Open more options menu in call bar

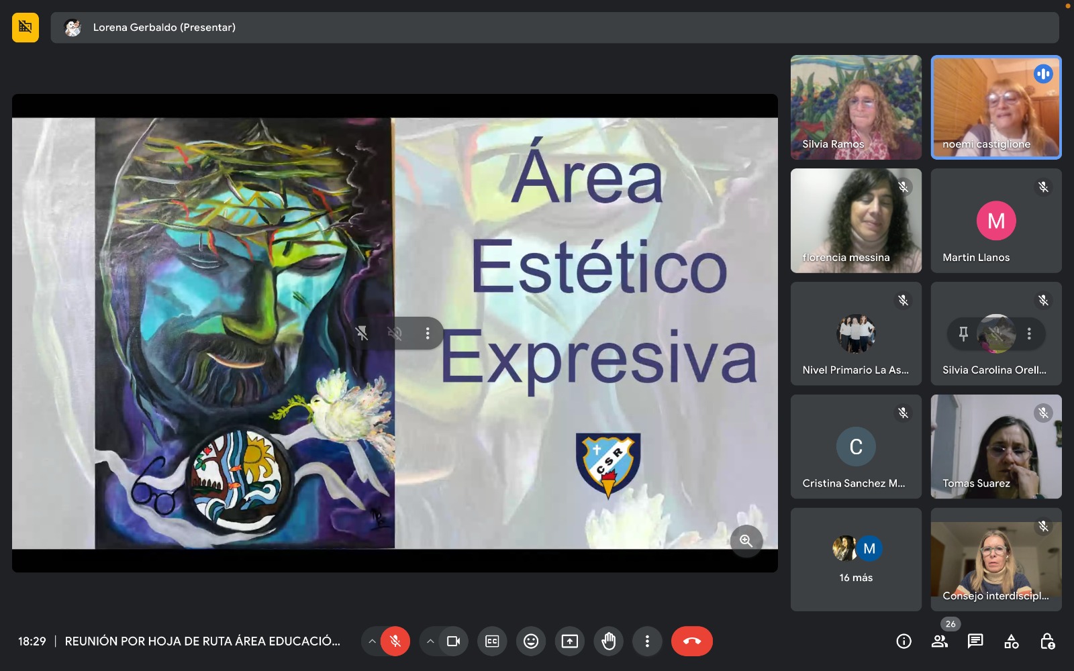[x=647, y=641]
